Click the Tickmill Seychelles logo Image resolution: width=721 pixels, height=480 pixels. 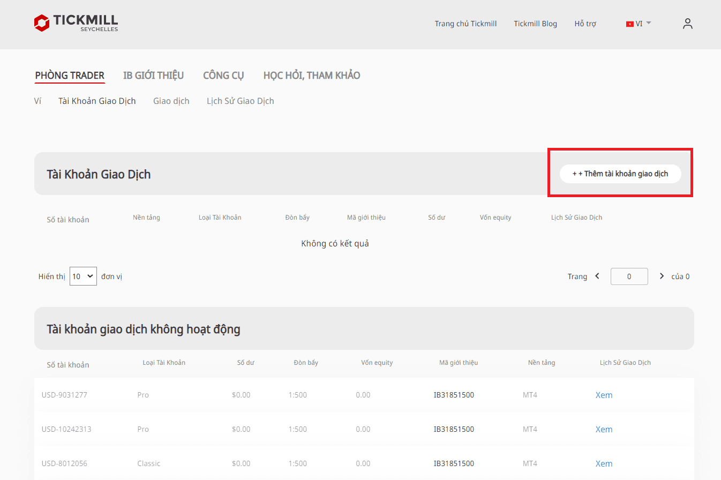pos(76,23)
